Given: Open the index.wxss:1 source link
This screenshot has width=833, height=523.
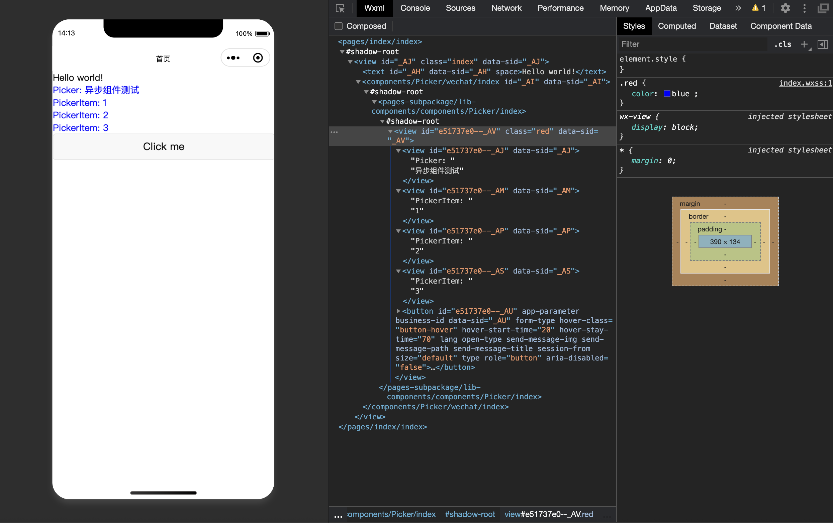Looking at the screenshot, I should (805, 83).
